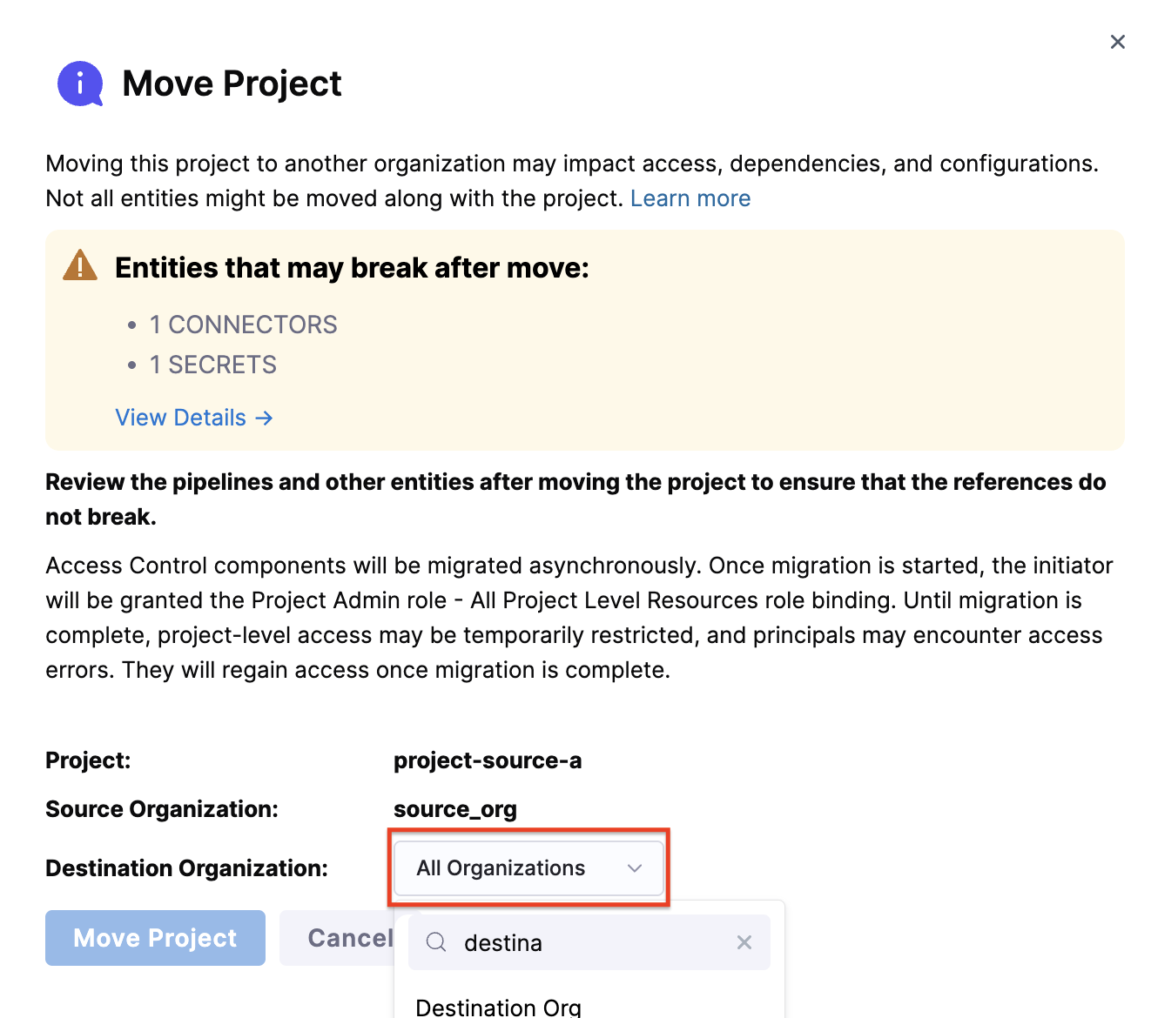Click the 1 CONNECTORS list entry

tap(243, 325)
